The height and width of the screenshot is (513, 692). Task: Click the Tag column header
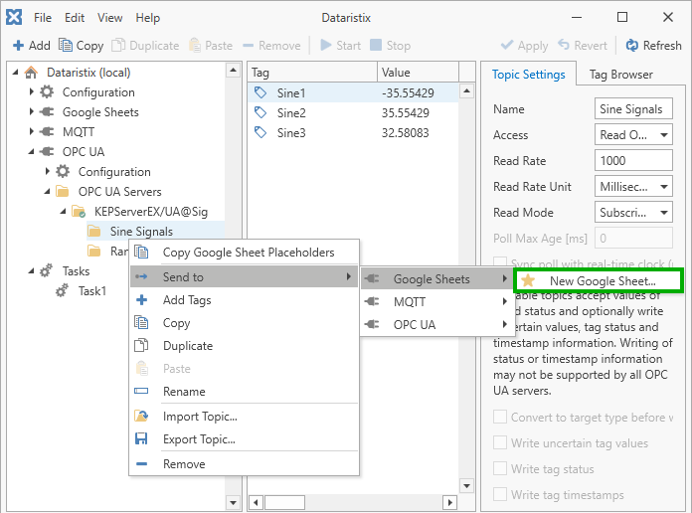(312, 72)
